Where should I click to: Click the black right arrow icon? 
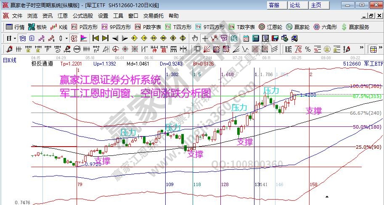pyautogui.click(x=125, y=38)
